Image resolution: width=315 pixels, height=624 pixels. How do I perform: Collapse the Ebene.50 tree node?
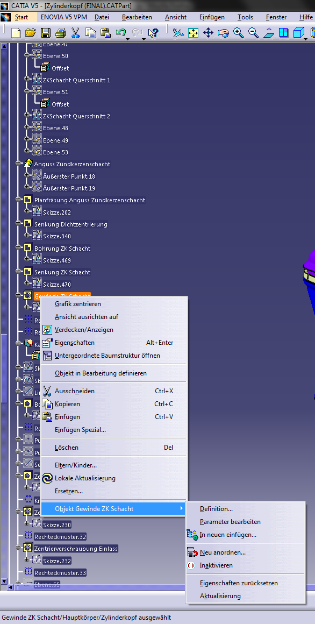point(27,56)
